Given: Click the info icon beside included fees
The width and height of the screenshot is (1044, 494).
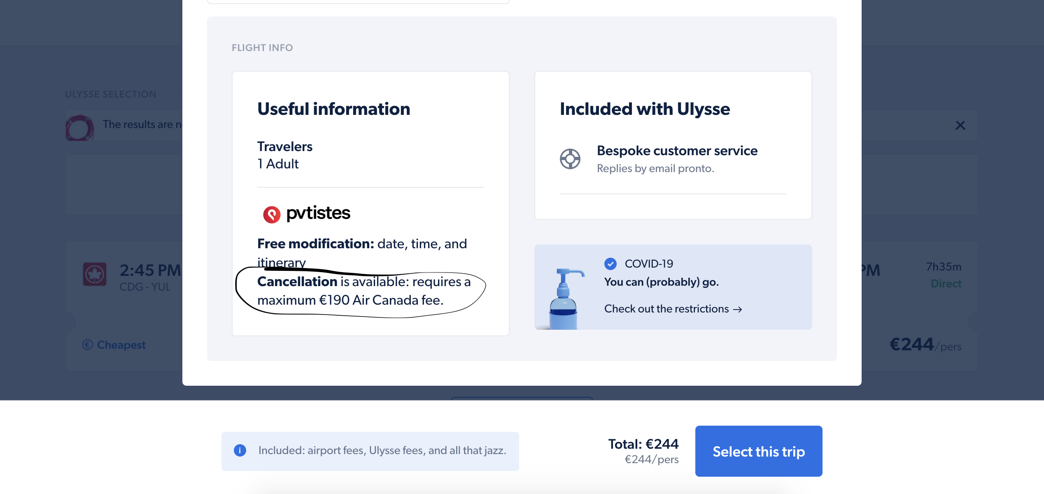Looking at the screenshot, I should (240, 450).
